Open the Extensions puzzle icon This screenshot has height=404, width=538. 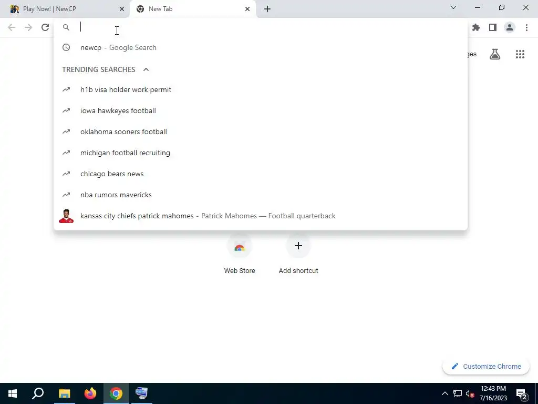(475, 27)
